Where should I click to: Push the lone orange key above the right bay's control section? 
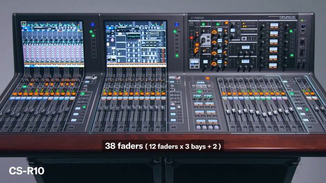[x=207, y=78]
